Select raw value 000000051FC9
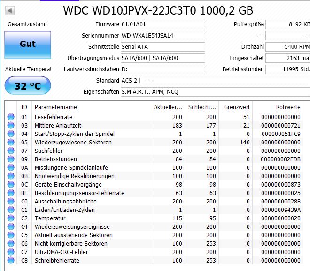 pyautogui.click(x=281, y=134)
